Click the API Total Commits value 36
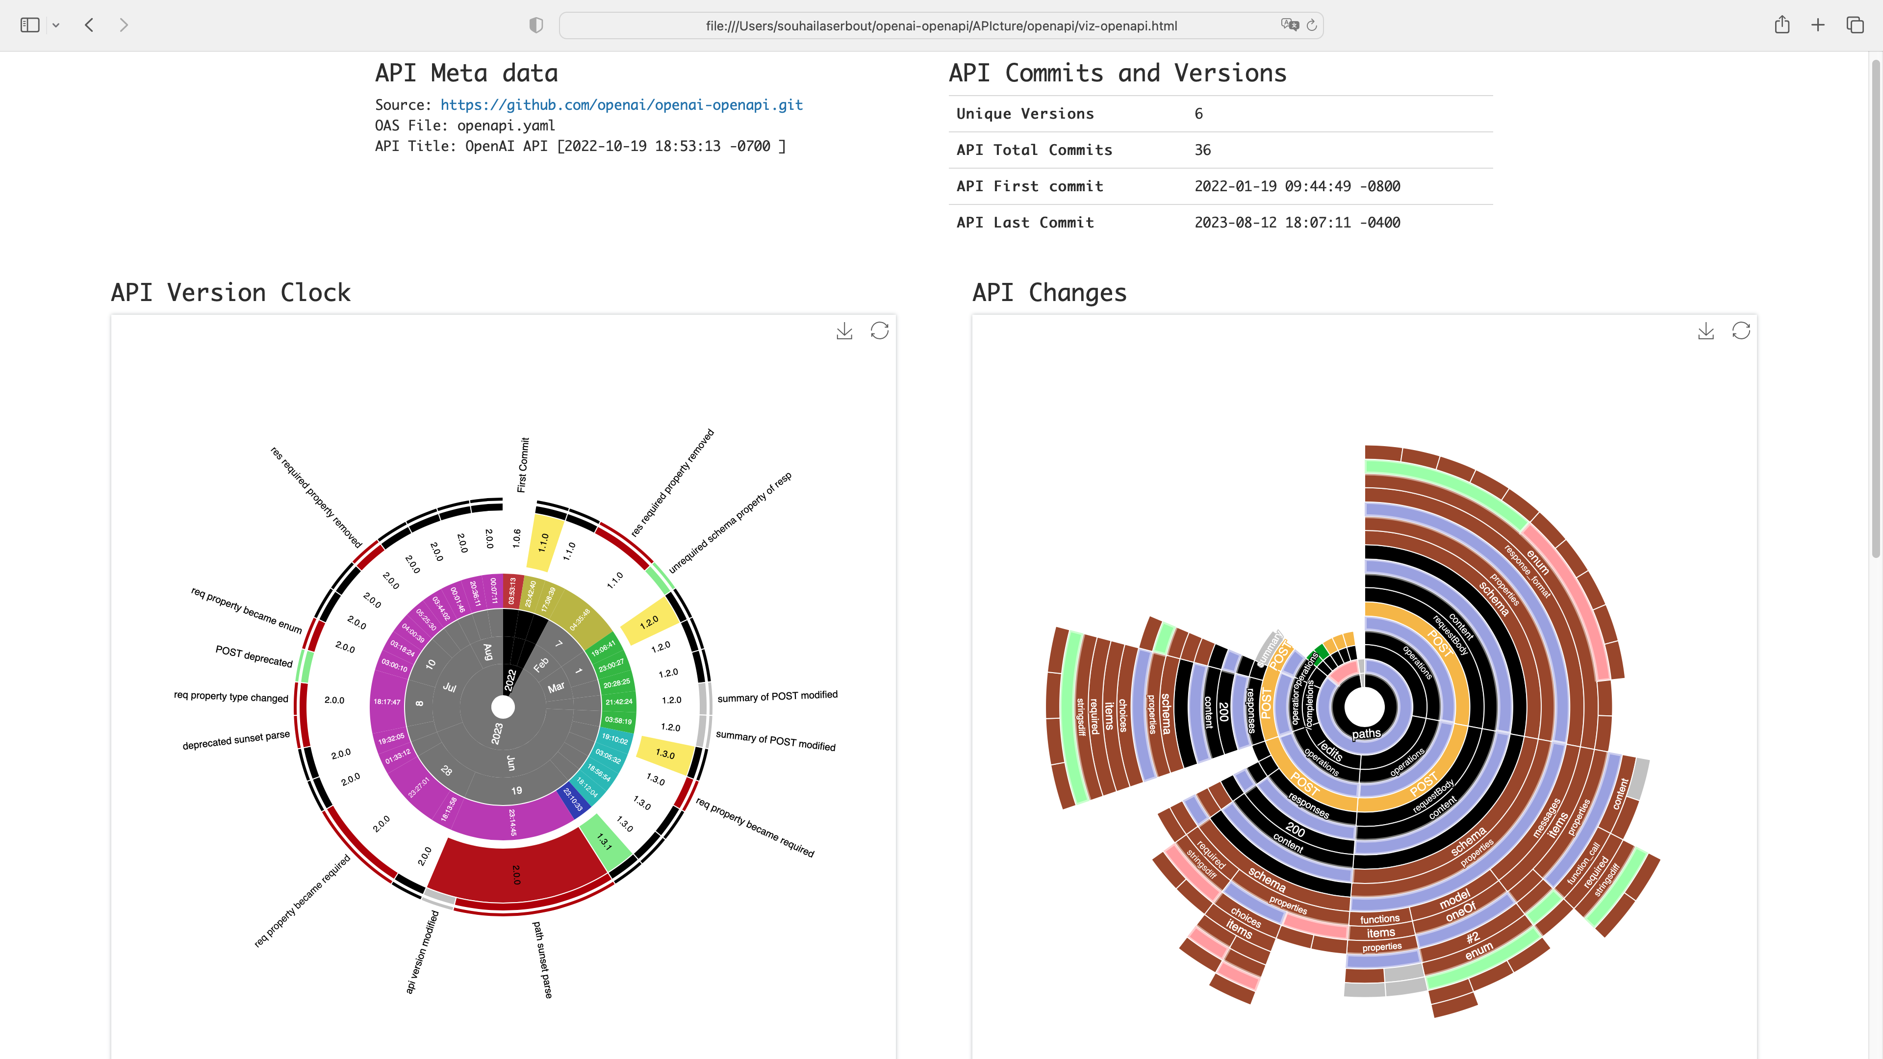This screenshot has height=1059, width=1883. (1202, 150)
